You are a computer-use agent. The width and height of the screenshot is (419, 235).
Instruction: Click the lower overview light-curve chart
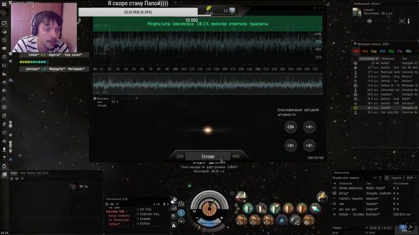coord(208,84)
